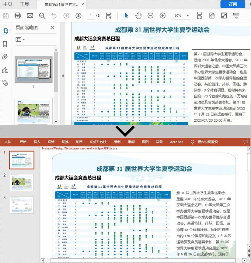251x263 pixels.
Task: Select the 成都第31届世界大... document tab
Action: pyautogui.click(x=61, y=4)
